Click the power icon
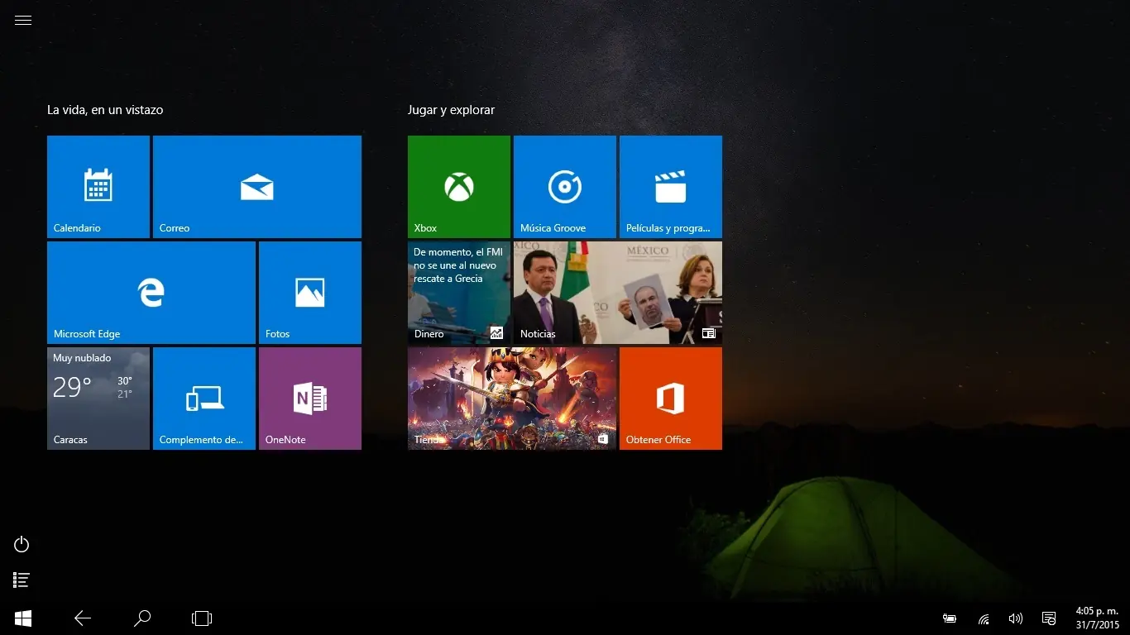Image resolution: width=1130 pixels, height=635 pixels. coord(22,544)
